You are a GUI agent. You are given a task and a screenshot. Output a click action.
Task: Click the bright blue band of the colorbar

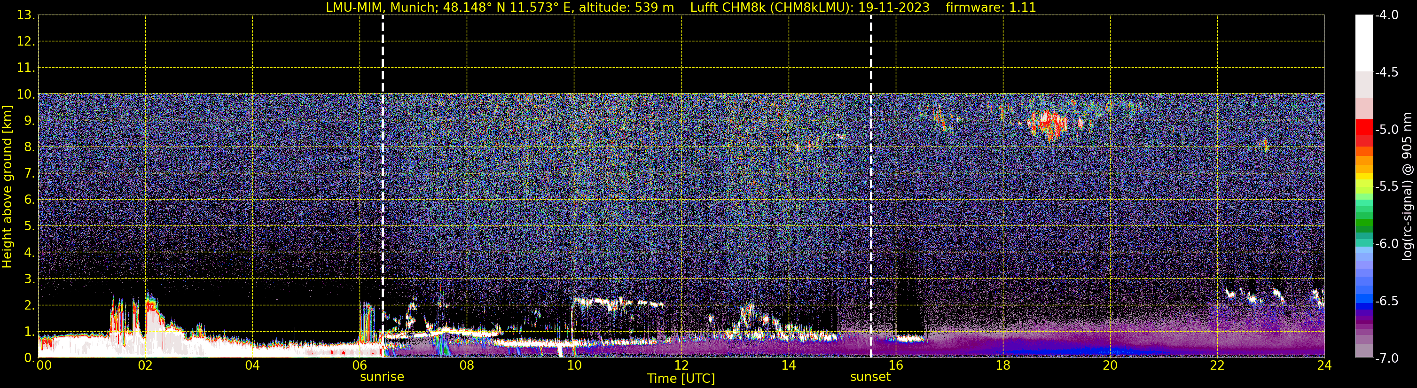[x=1364, y=299]
